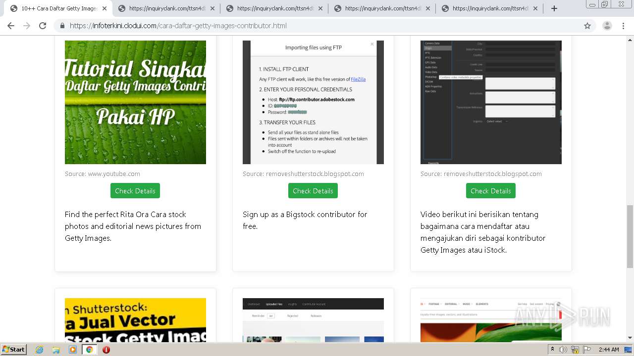Open the Tutorial Singkat Pakai HP thumbnail
Screen dimensions: 634x356
(135, 102)
